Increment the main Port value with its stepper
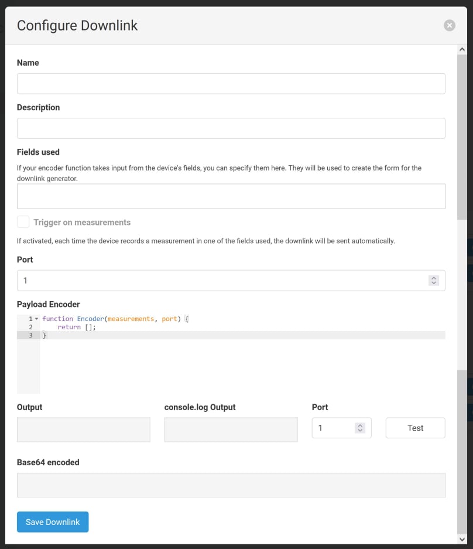The image size is (473, 549). tap(433, 278)
